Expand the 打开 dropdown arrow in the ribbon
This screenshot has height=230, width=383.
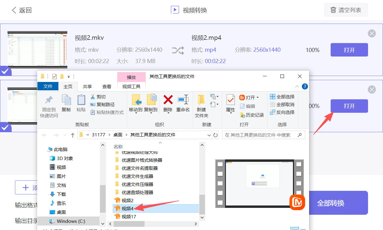pyautogui.click(x=258, y=98)
